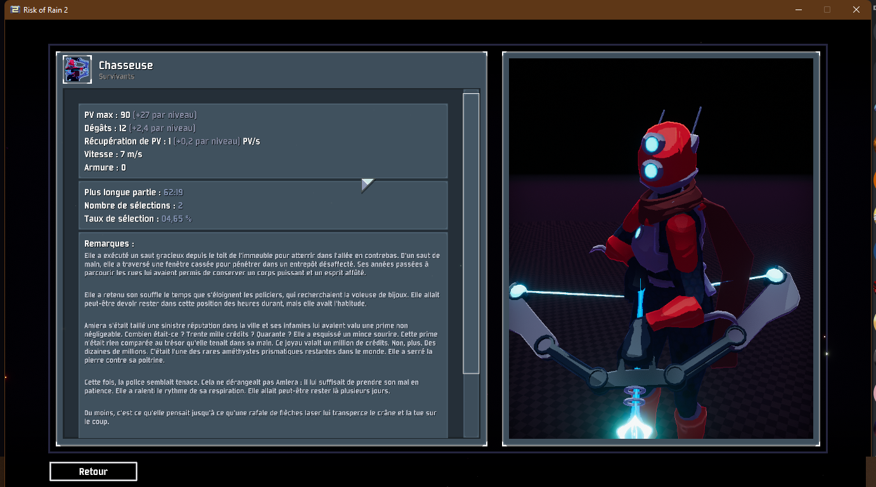The image size is (876, 487).
Task: Click the Chasseuse 3D model preview
Action: pos(660,248)
